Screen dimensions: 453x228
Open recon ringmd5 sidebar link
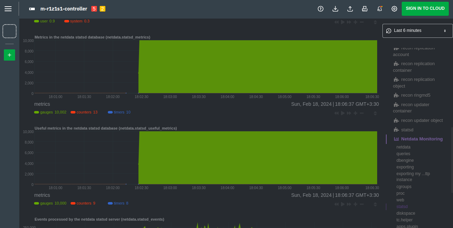(x=415, y=95)
